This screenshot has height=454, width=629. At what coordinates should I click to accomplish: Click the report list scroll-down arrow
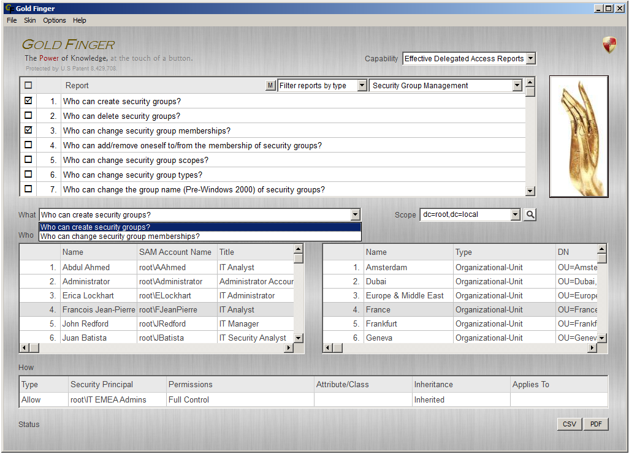tap(529, 191)
